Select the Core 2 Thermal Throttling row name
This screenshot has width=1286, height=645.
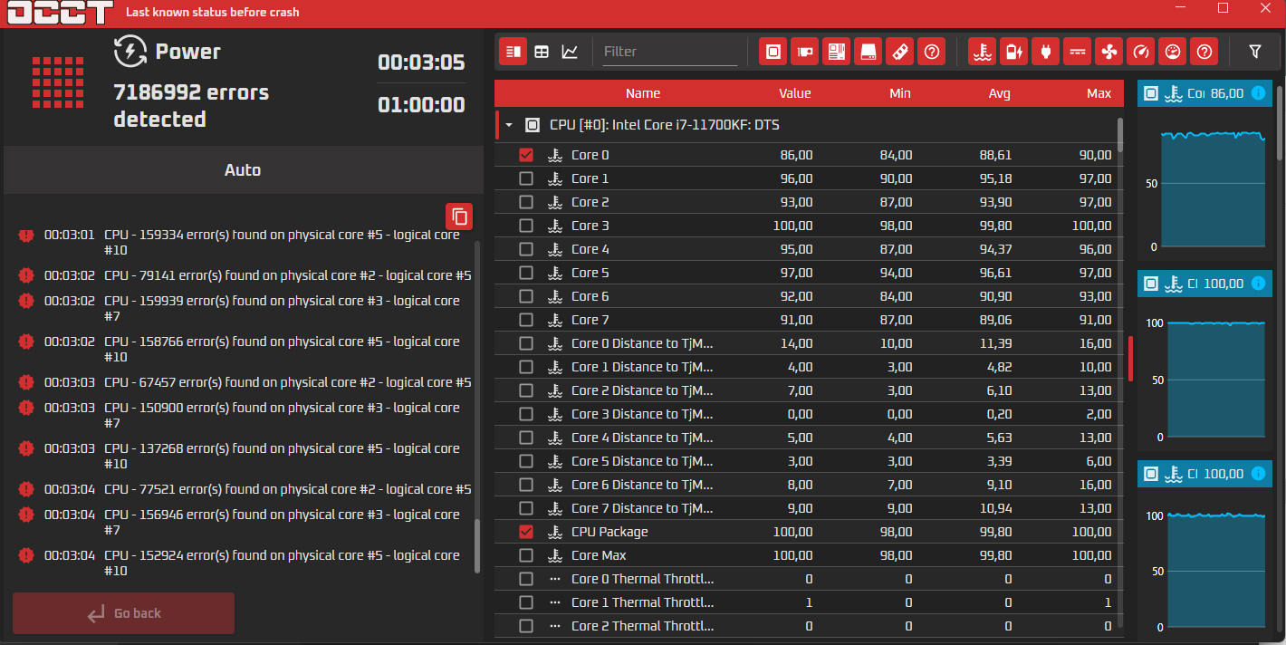pyautogui.click(x=642, y=626)
